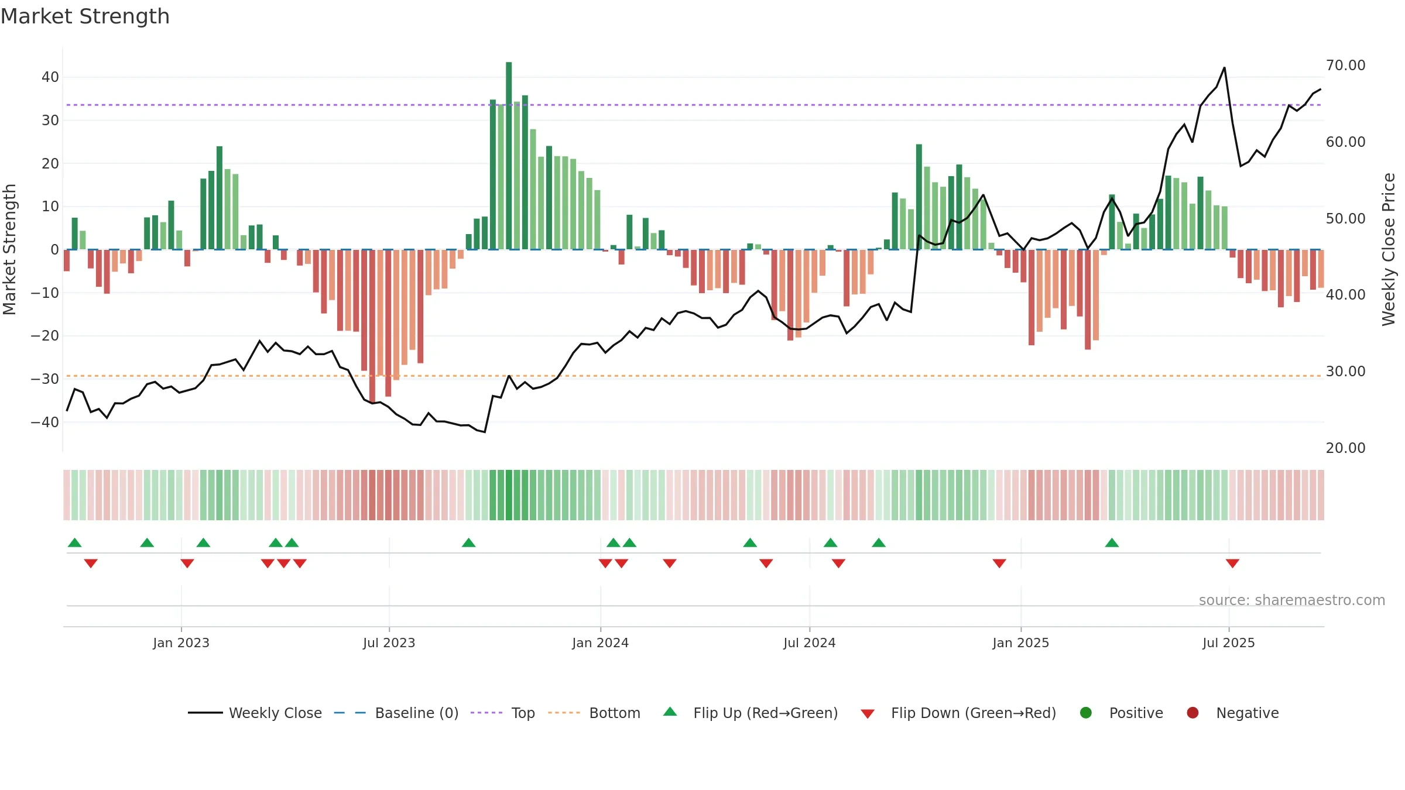Click the 30.00 price axis value
This screenshot has width=1405, height=790.
pyautogui.click(x=1346, y=371)
